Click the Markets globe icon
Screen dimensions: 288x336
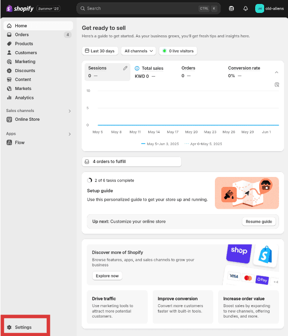point(9,88)
